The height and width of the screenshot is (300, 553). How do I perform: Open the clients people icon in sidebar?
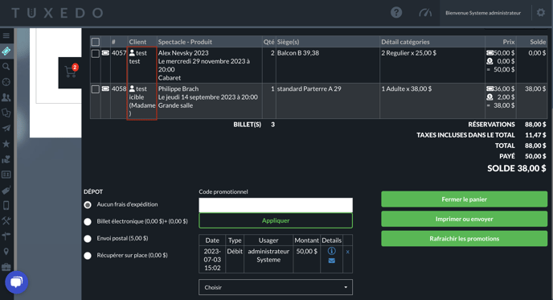pos(6,97)
